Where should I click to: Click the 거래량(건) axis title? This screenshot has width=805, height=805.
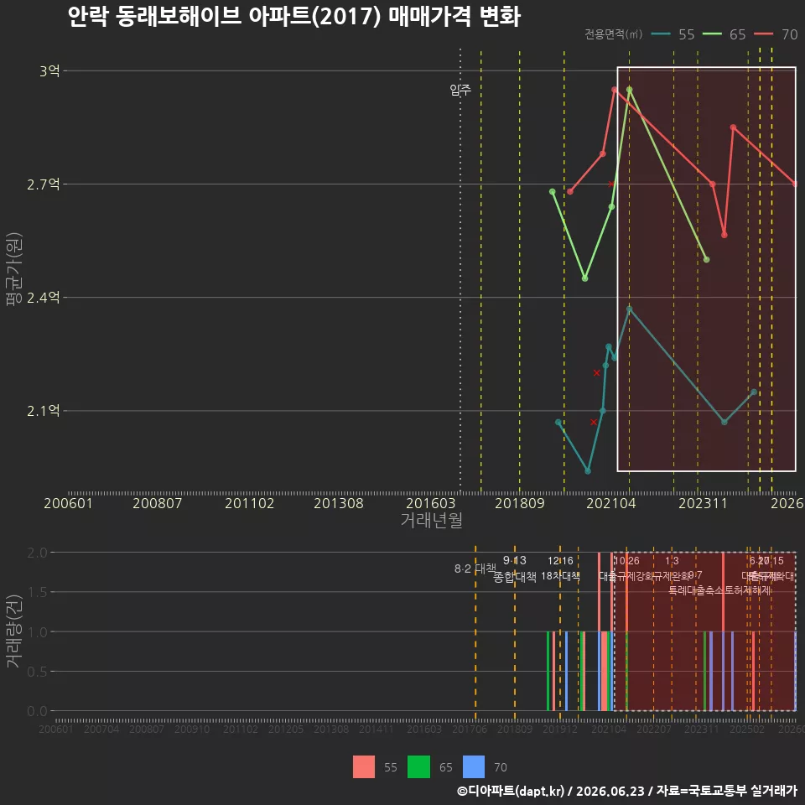point(14,631)
